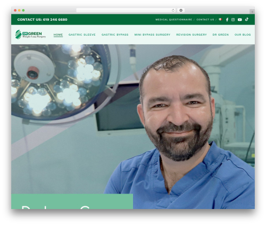This screenshot has width=266, height=225.
Task: Go to Mini Bypass Surgery page
Action: 152,35
